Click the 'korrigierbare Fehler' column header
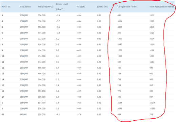Image resolution: width=176 pixels, height=122 pixels. coord(127,7)
